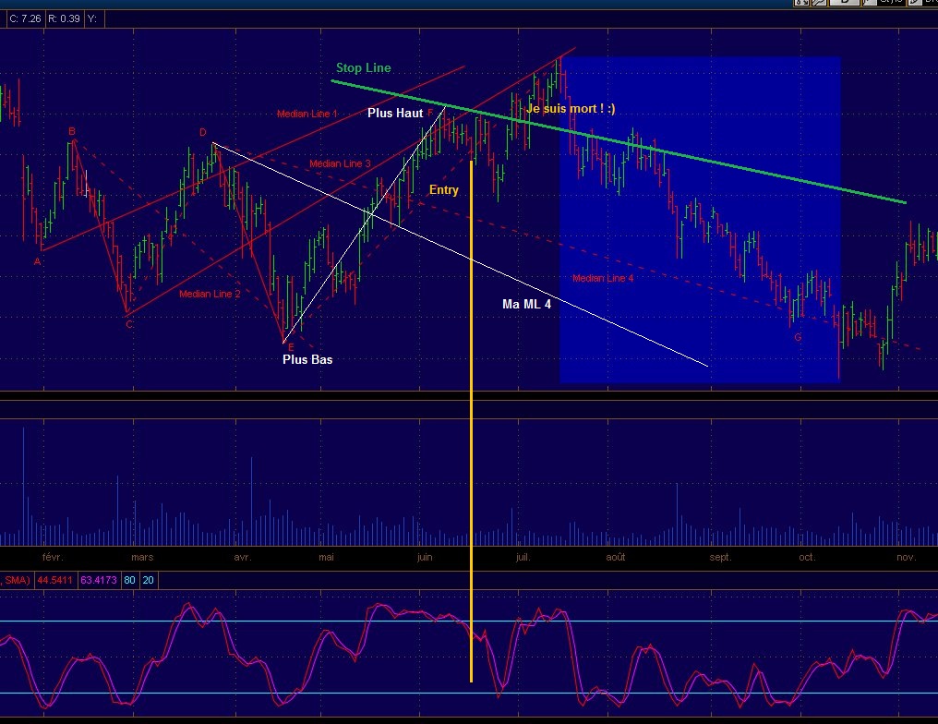Click the yellow Entry annotation text
The height and width of the screenshot is (724, 938).
coord(444,190)
